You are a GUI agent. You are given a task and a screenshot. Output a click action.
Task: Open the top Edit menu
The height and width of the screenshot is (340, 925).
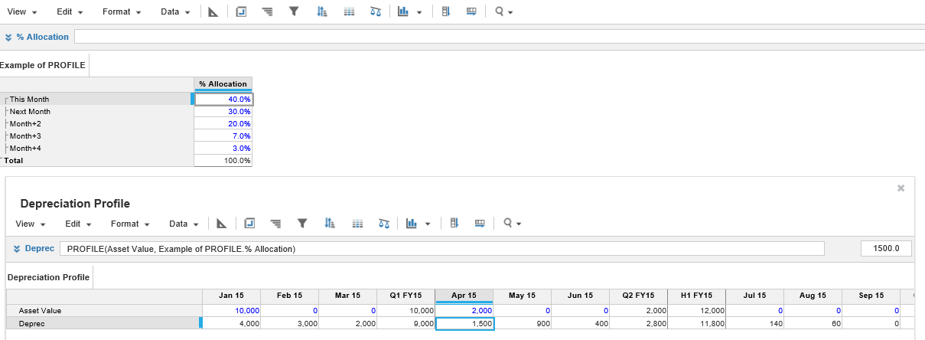click(70, 12)
